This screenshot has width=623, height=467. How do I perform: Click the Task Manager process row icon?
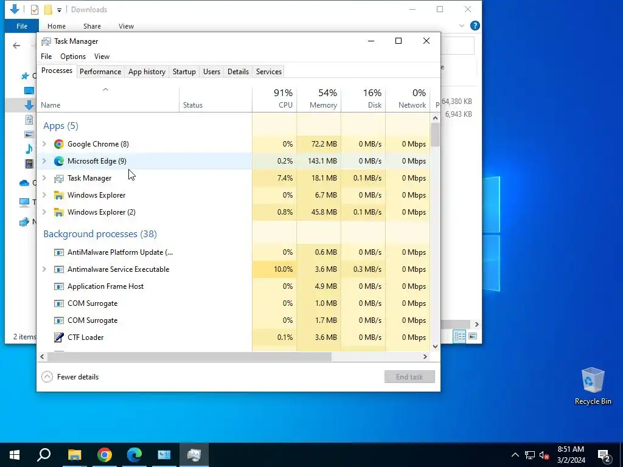click(x=59, y=178)
